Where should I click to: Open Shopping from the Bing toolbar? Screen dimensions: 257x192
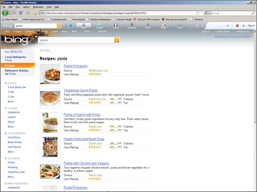coord(132,26)
